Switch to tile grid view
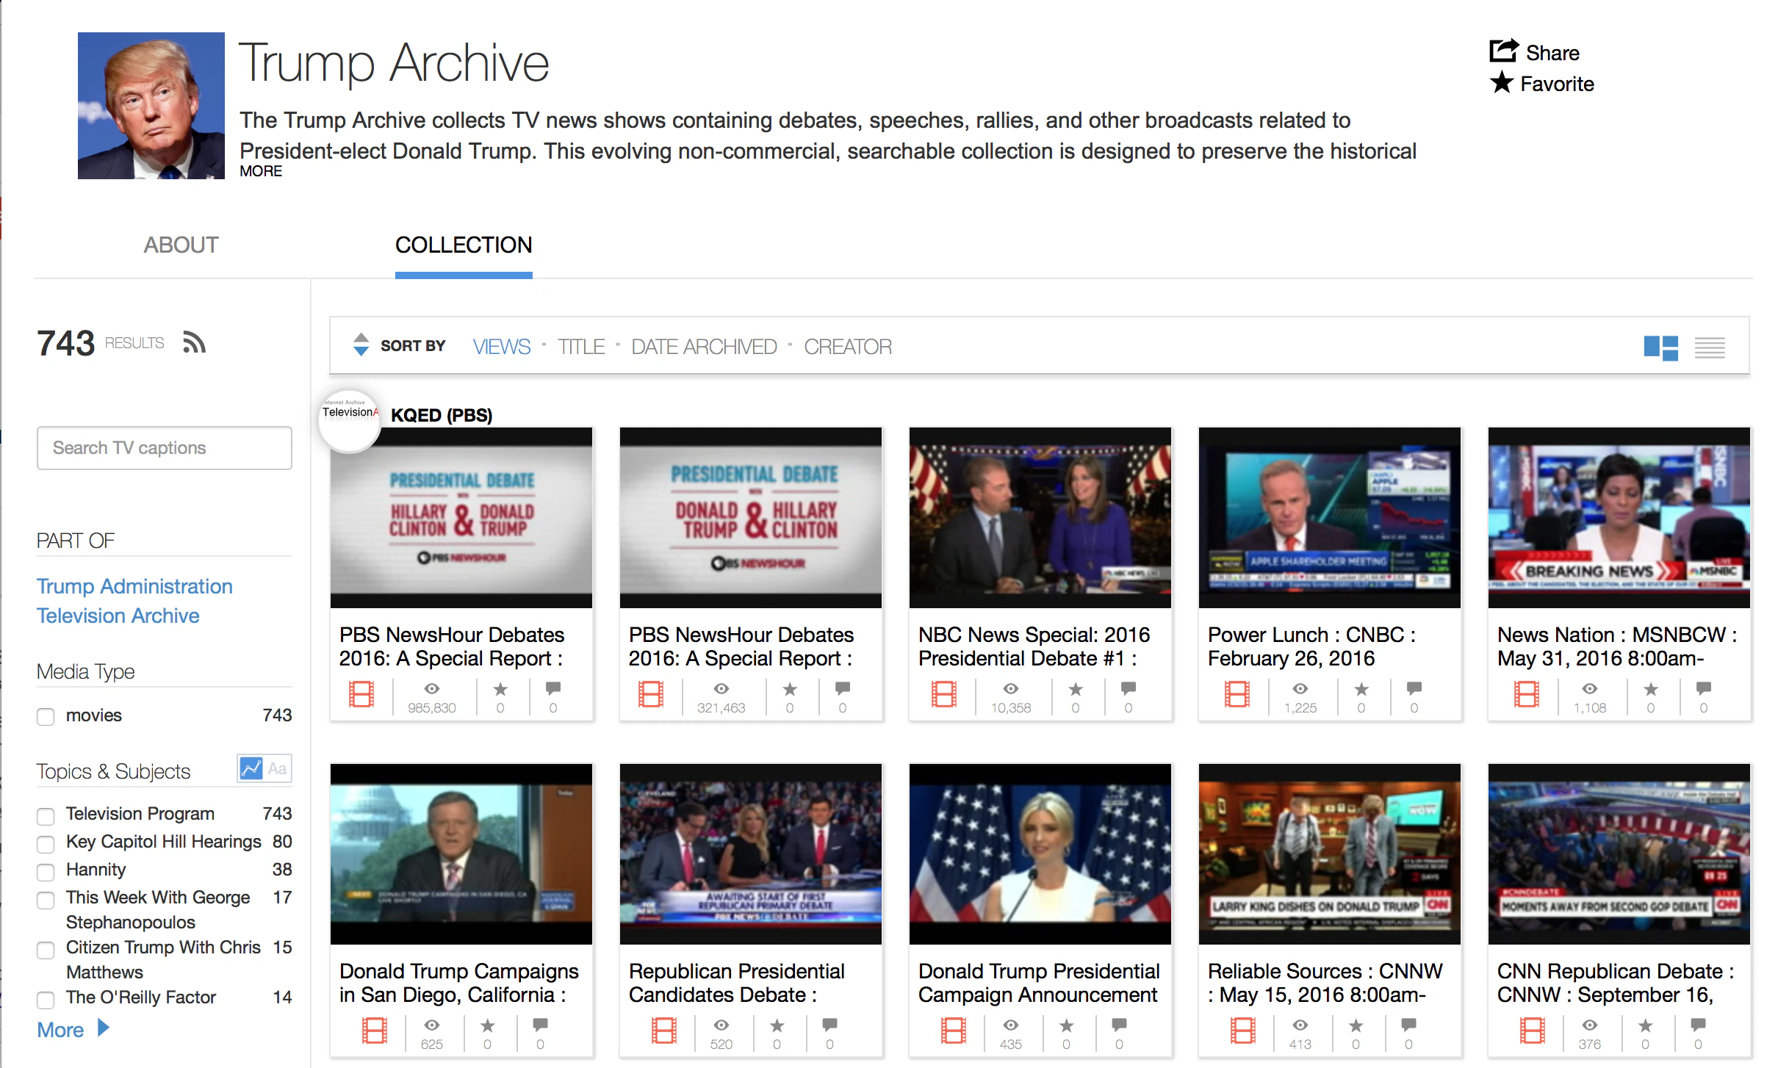Image resolution: width=1778 pixels, height=1068 pixels. tap(1660, 347)
